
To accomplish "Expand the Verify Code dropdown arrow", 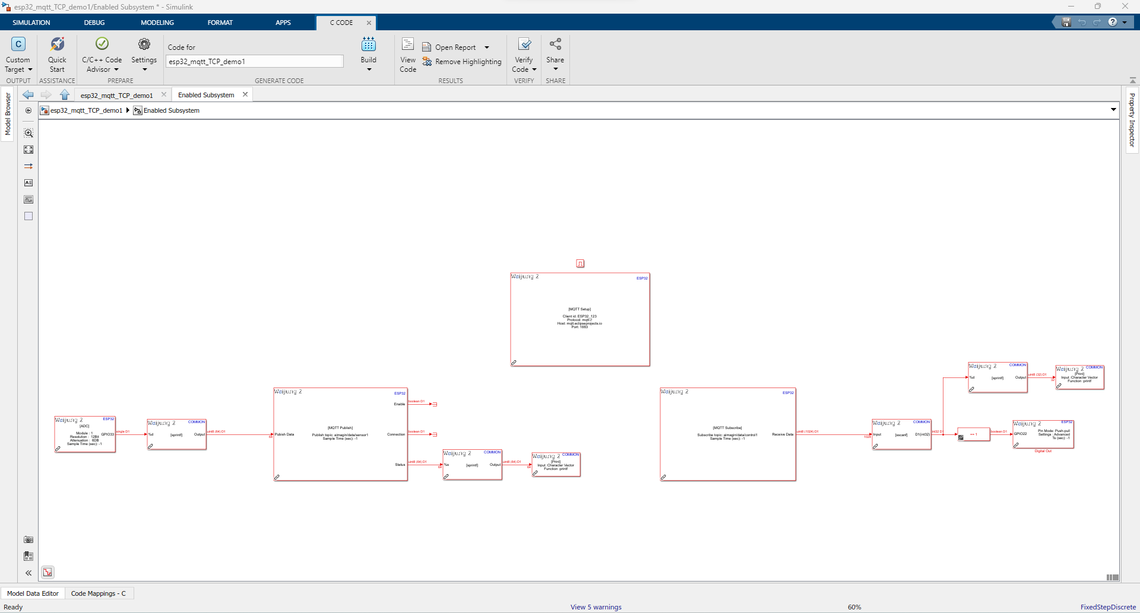I will click(534, 69).
